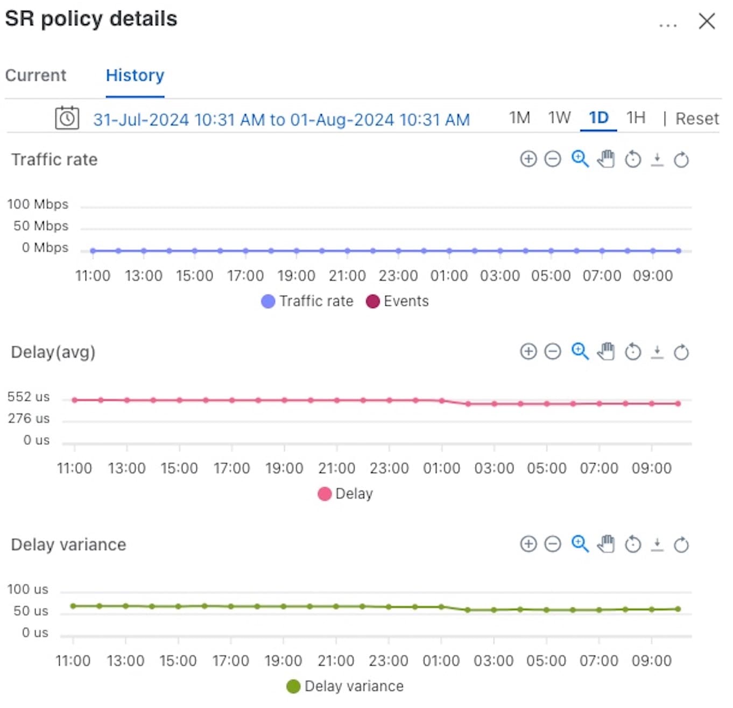The image size is (733, 708).
Task: Reset zoom on Delay(avg) chart
Action: point(633,352)
